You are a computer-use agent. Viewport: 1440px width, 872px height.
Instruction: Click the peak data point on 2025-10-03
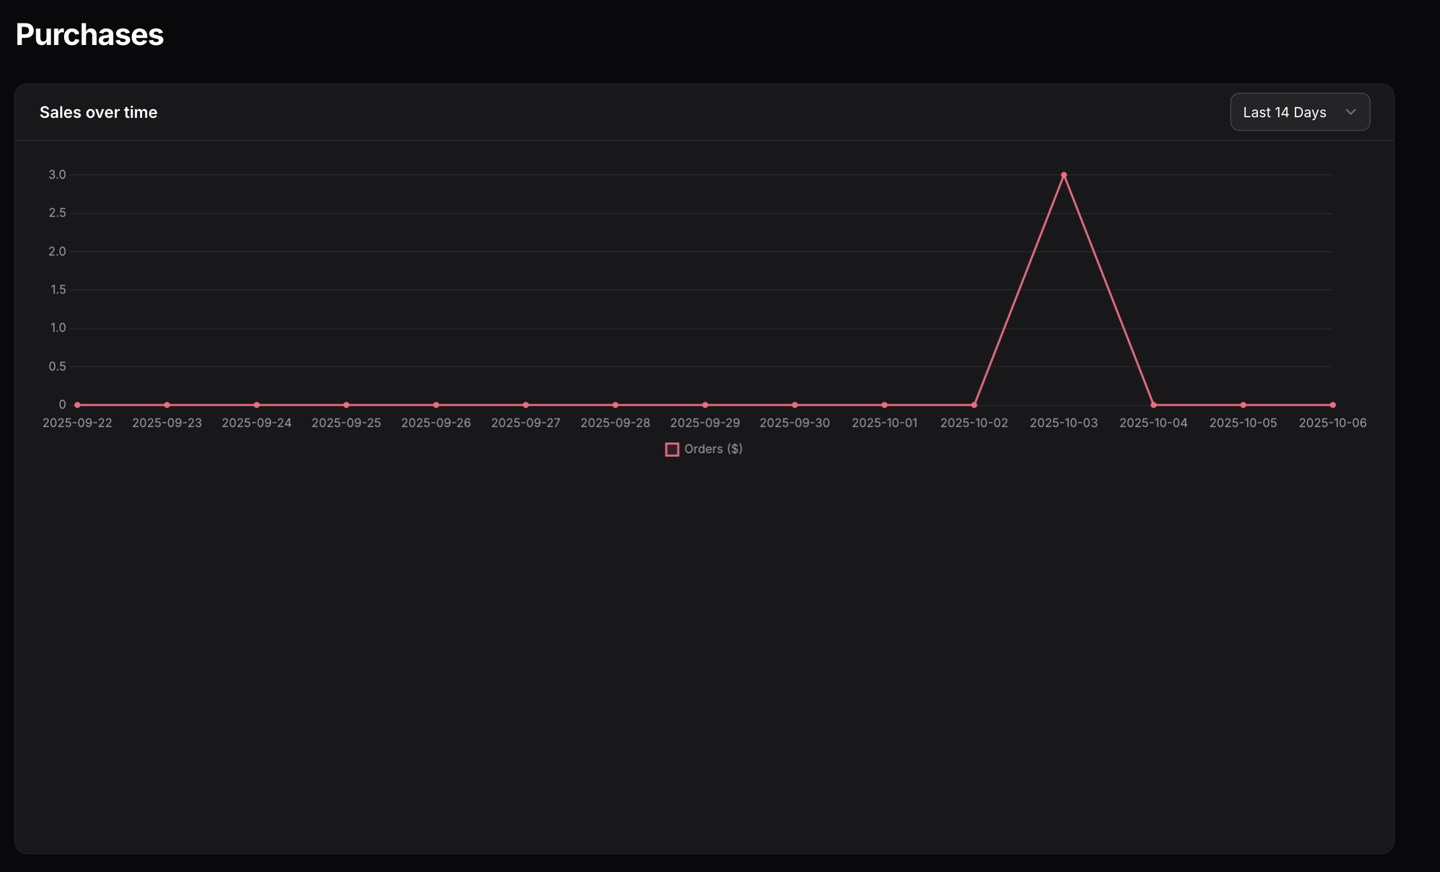coord(1064,175)
